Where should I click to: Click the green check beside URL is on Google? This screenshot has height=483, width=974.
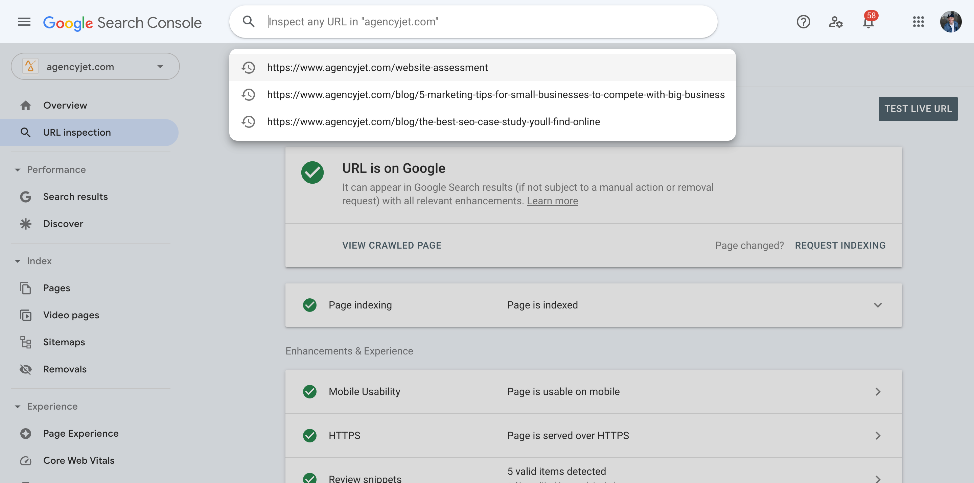coord(312,172)
